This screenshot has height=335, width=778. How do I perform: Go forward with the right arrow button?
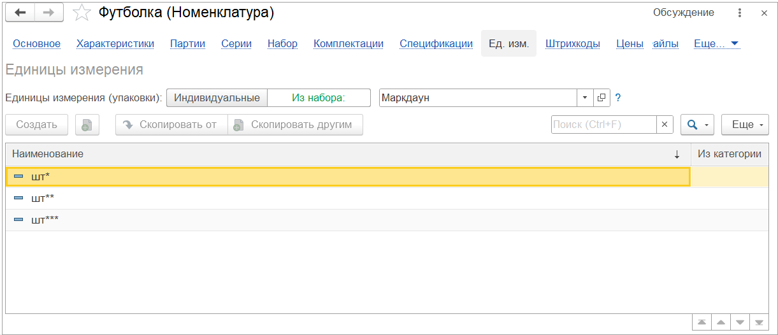[x=49, y=13]
